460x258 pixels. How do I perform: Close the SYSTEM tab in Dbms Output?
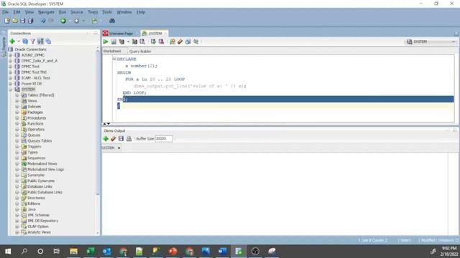(119, 148)
